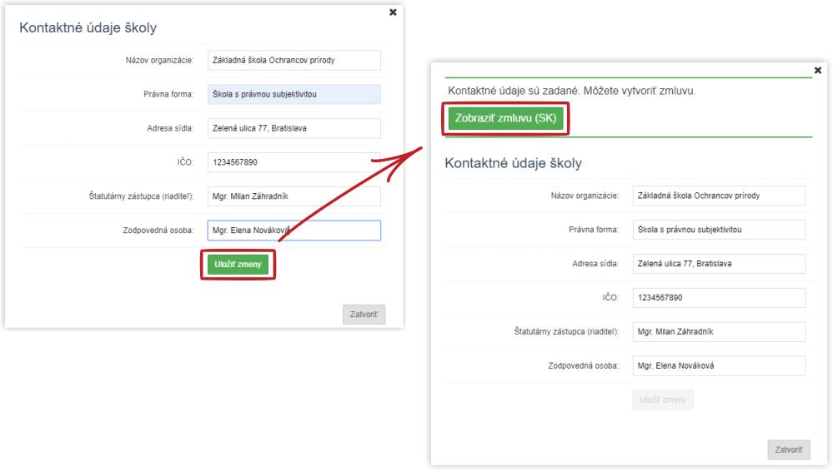The height and width of the screenshot is (471, 833).
Task: Click Adresa sídla field in left dialog
Action: (294, 128)
